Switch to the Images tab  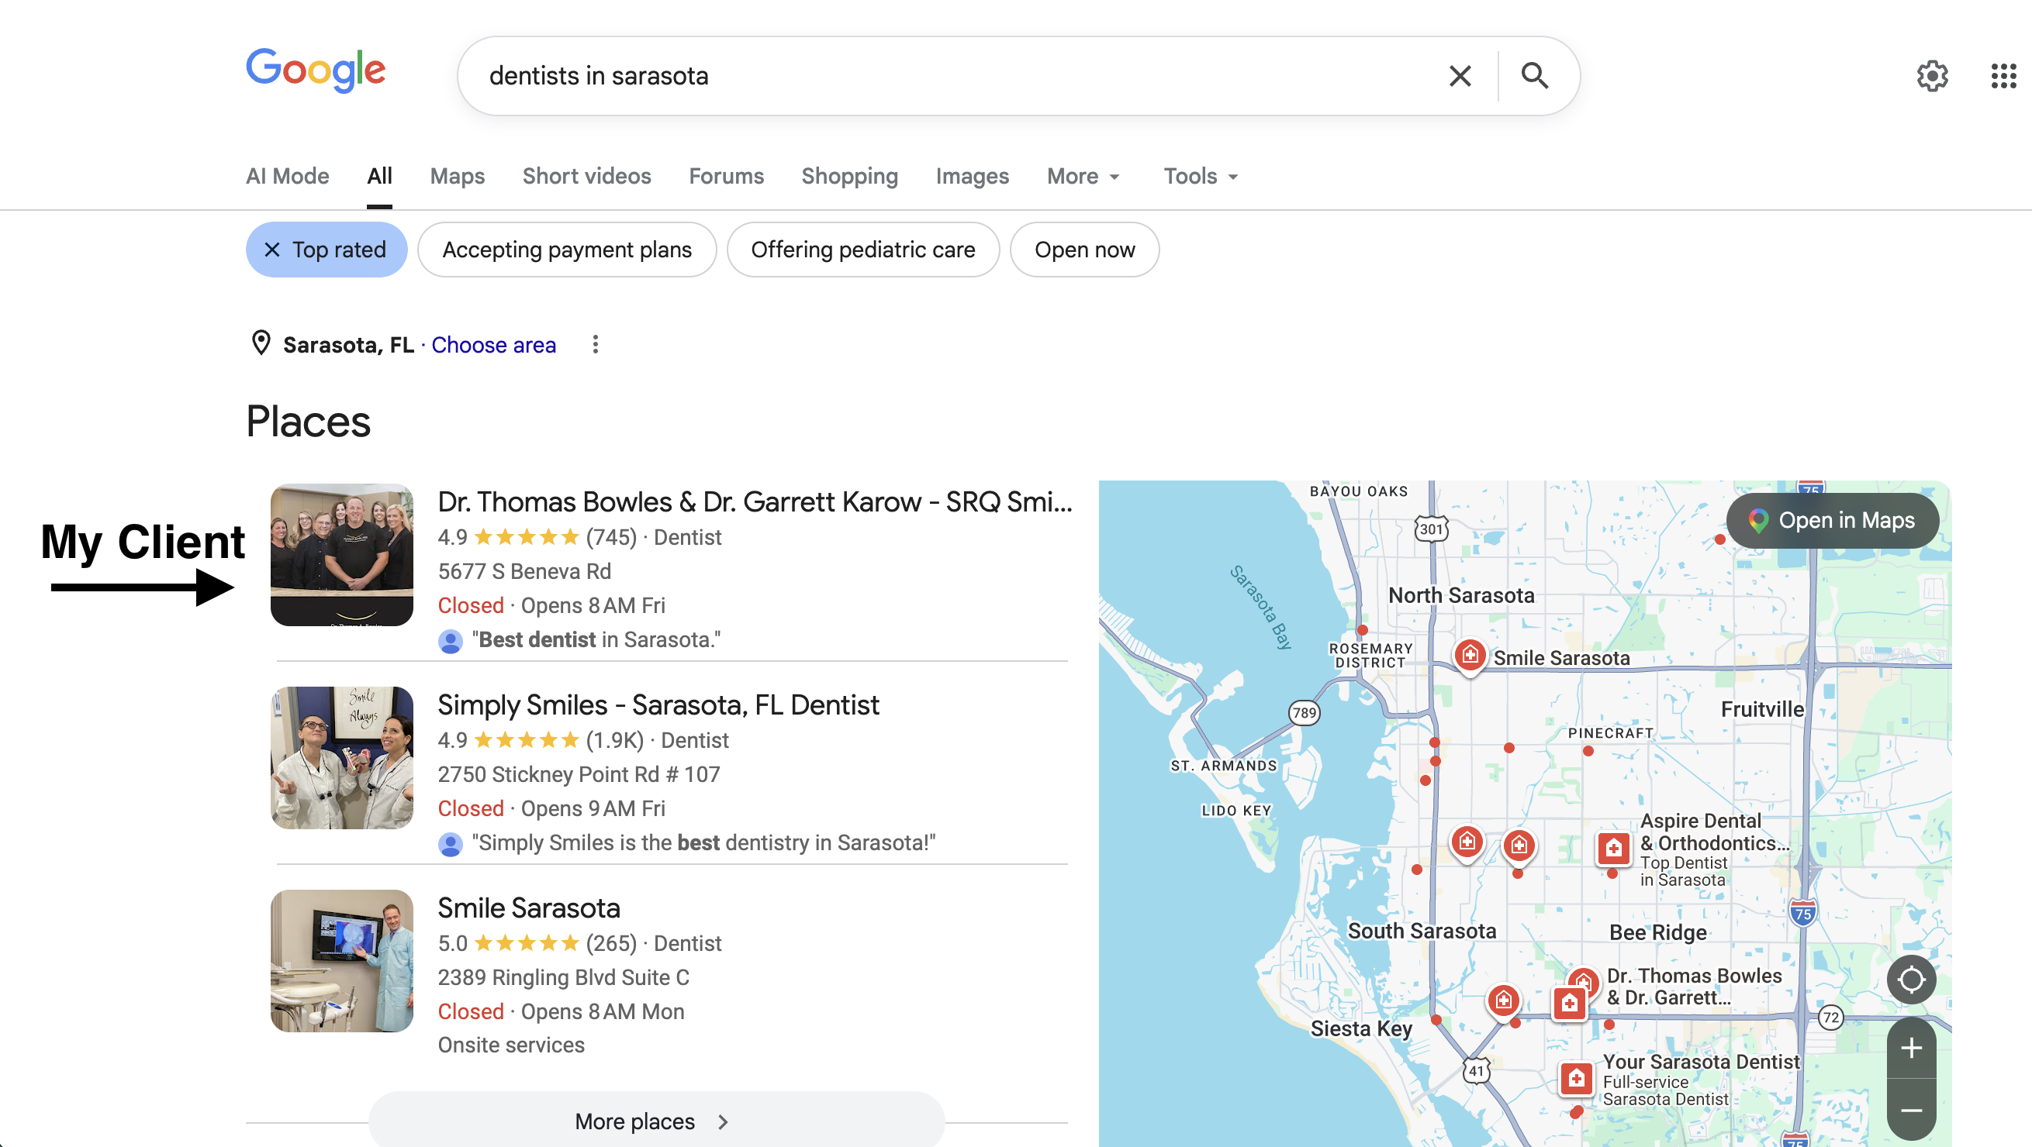click(x=972, y=176)
